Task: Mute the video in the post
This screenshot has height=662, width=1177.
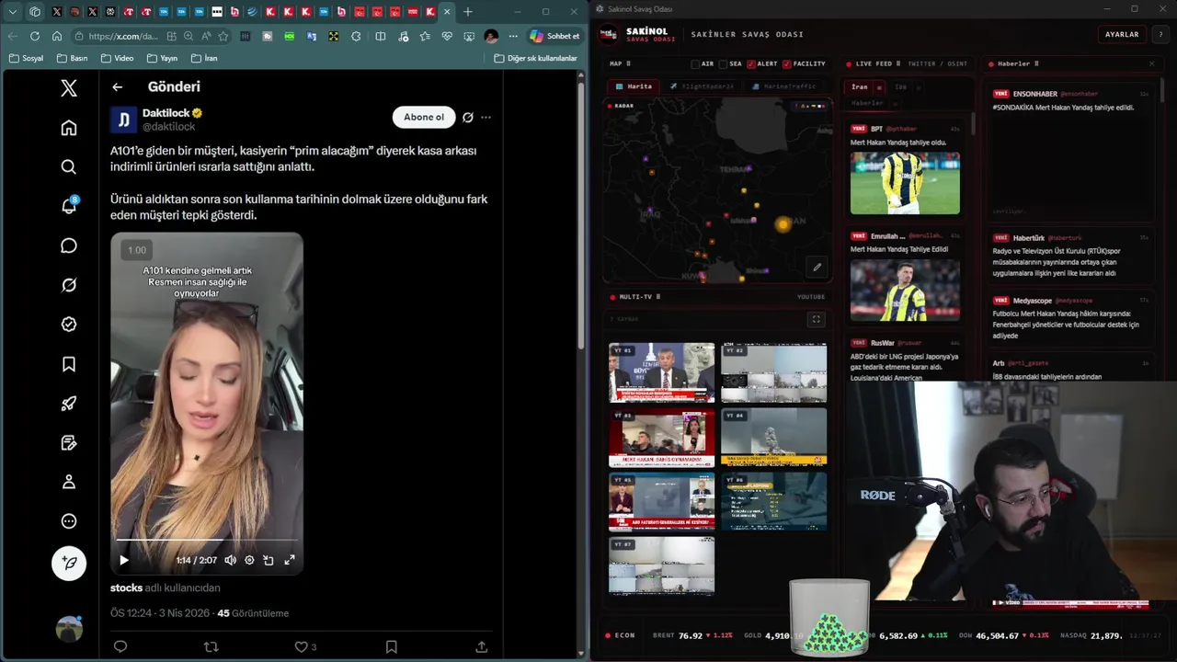Action: (230, 560)
